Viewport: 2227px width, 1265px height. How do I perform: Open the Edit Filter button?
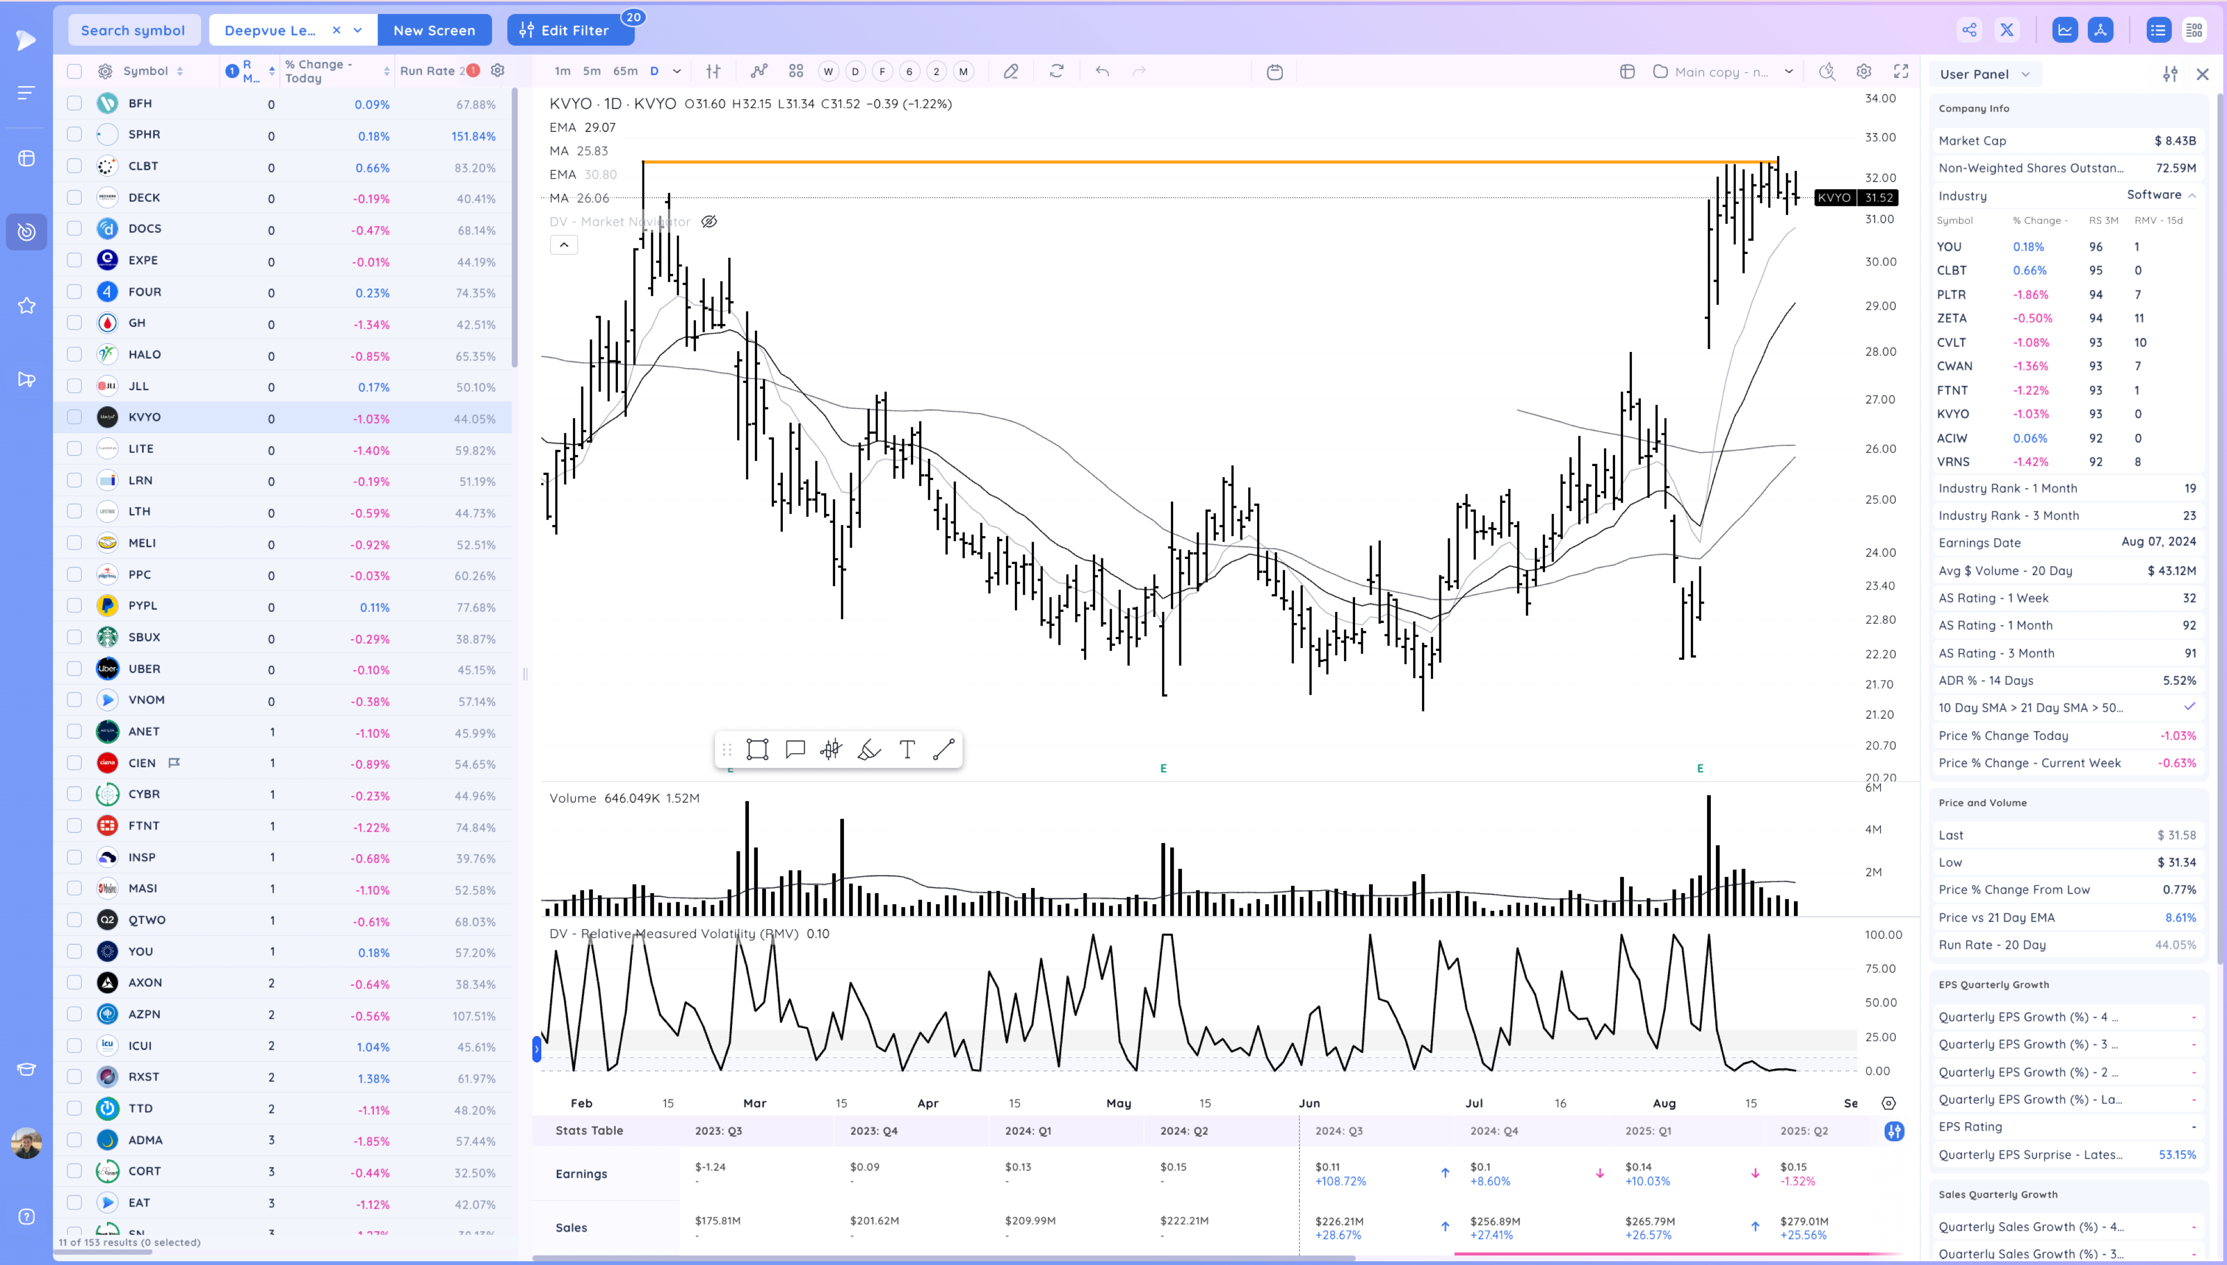tap(571, 30)
